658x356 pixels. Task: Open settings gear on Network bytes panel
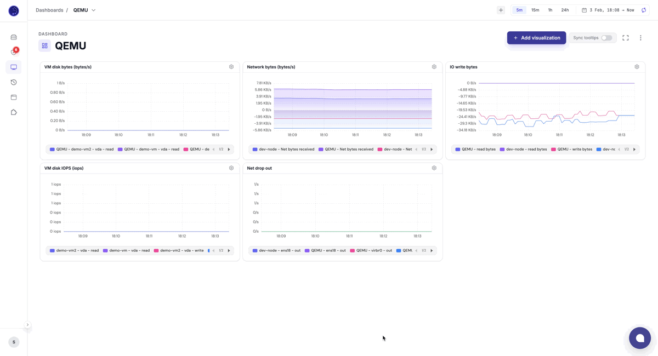click(x=434, y=67)
